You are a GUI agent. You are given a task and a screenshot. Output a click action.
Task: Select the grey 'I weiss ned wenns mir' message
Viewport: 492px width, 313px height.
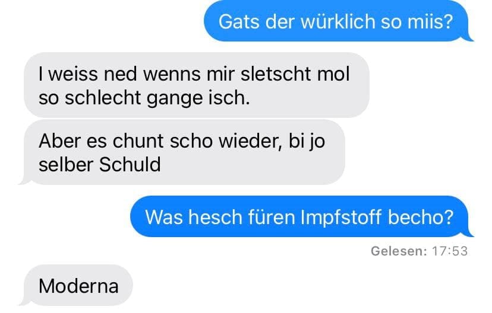[x=197, y=85]
